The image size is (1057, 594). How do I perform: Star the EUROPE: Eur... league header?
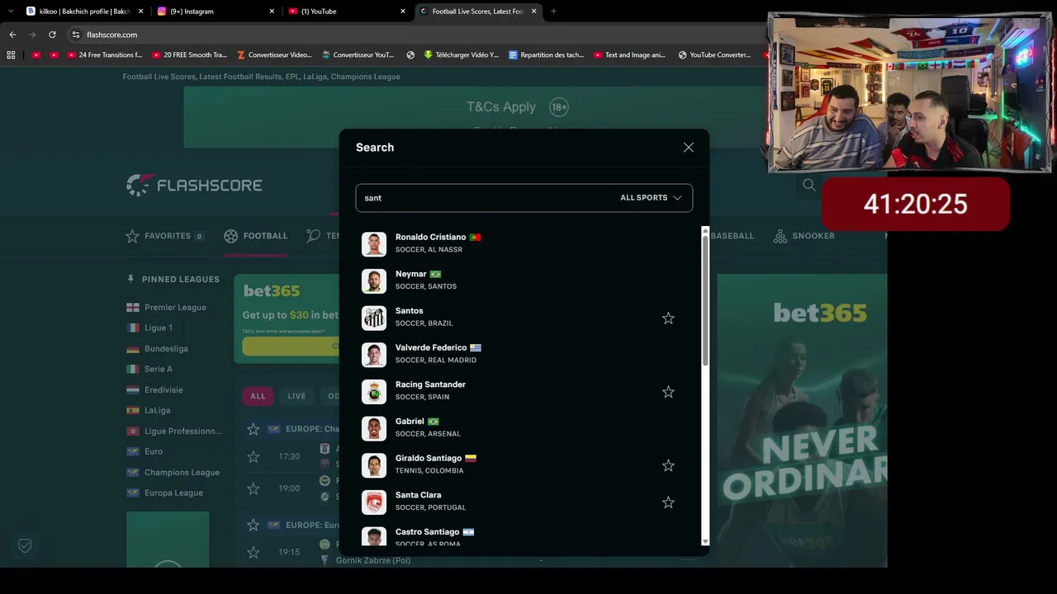tap(254, 525)
